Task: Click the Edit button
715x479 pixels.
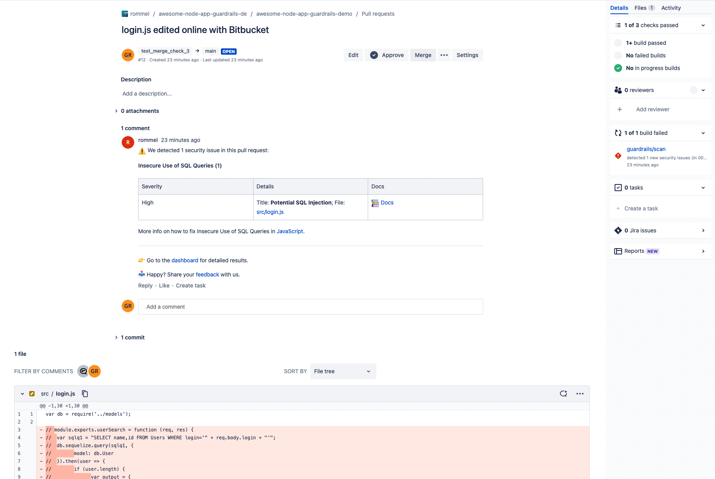Action: 353,55
